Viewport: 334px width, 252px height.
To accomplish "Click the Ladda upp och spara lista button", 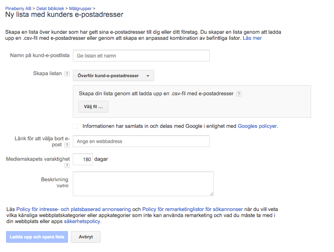I will pos(37,237).
